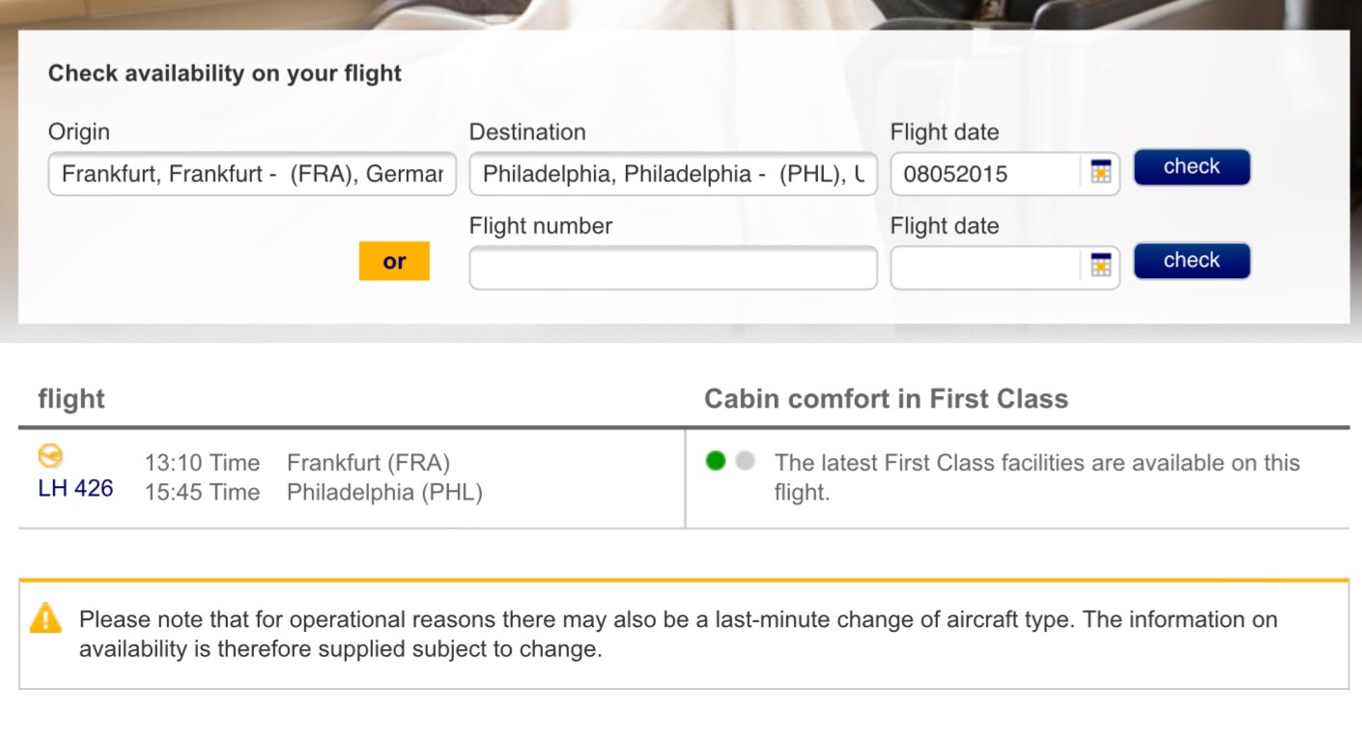Image resolution: width=1362 pixels, height=742 pixels.
Task: Open the LH 426 flight link
Action: [75, 489]
